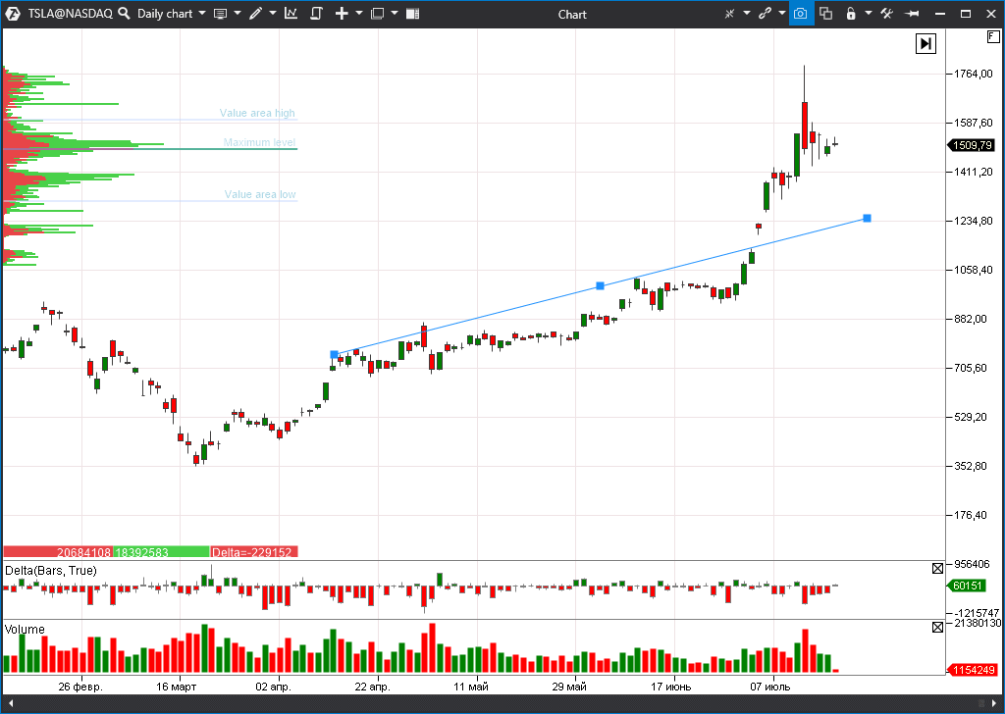Image resolution: width=1005 pixels, height=714 pixels.
Task: Jump to the latest bar button
Action: tap(926, 43)
